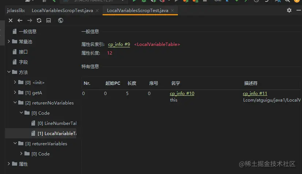Image resolution: width=302 pixels, height=174 pixels.
Task: Go forward with the right arrow icon
Action: pyautogui.click(x=30, y=20)
